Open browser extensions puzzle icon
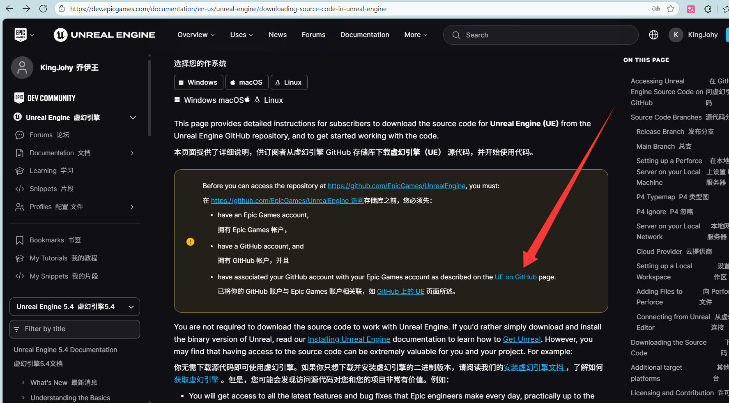729x403 pixels. [x=708, y=9]
